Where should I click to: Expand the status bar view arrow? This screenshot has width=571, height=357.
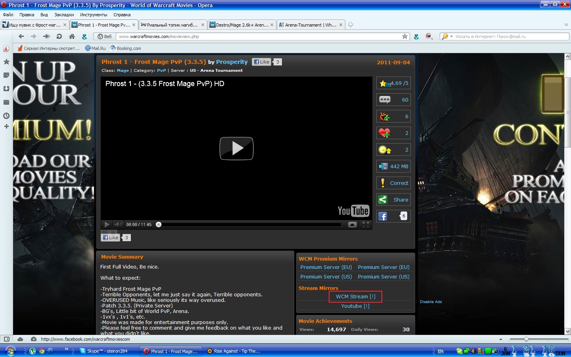[501, 340]
